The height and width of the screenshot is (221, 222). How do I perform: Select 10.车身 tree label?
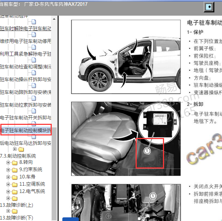pos(27,177)
